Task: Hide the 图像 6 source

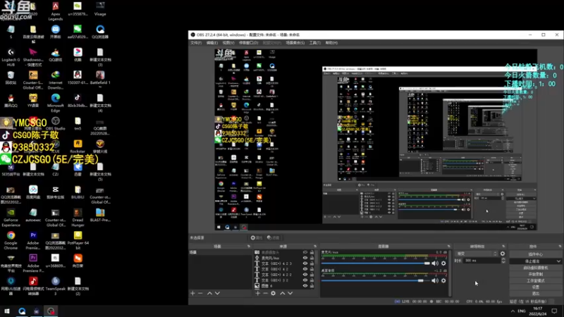Action: click(x=305, y=286)
